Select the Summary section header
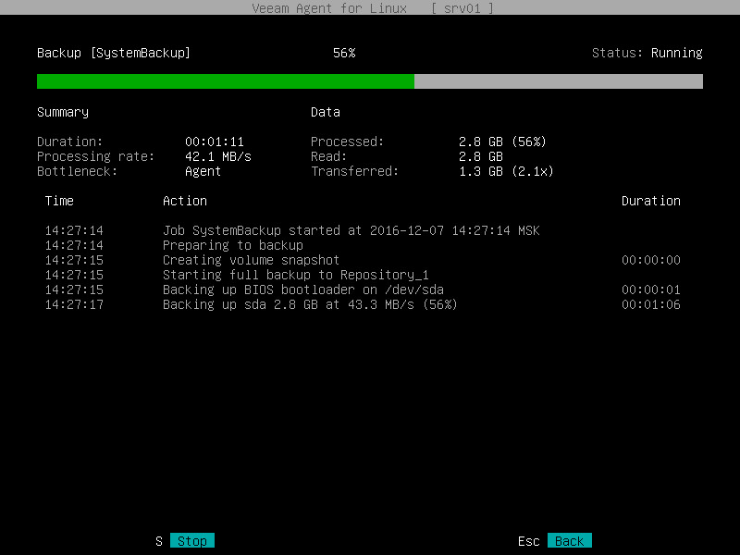 tap(62, 112)
